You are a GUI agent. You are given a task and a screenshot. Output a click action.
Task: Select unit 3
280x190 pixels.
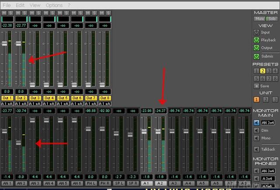click(275, 99)
